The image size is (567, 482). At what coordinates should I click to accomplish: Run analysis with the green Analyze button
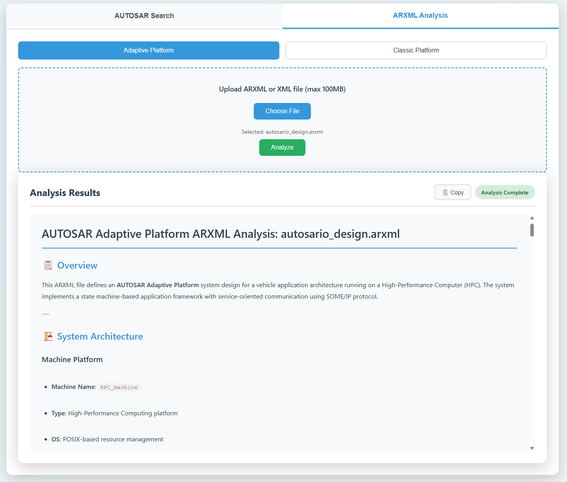[x=282, y=148]
